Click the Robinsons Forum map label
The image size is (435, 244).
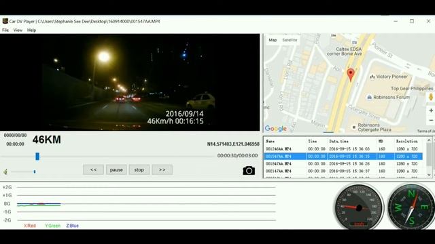pos(391,98)
